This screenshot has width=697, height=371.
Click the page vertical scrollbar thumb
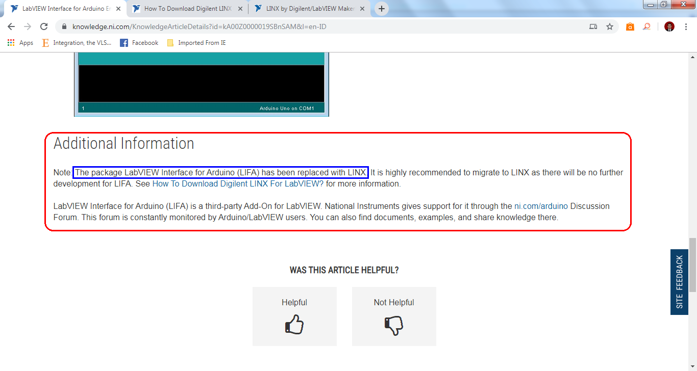point(692,265)
